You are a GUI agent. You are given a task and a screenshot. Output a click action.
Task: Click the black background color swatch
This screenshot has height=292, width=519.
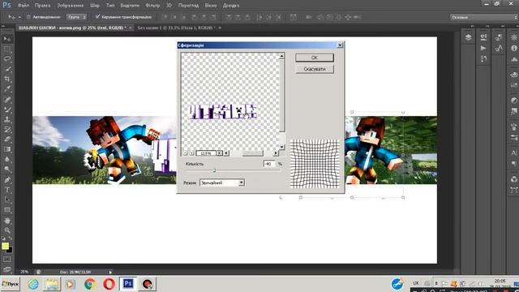click(10, 251)
